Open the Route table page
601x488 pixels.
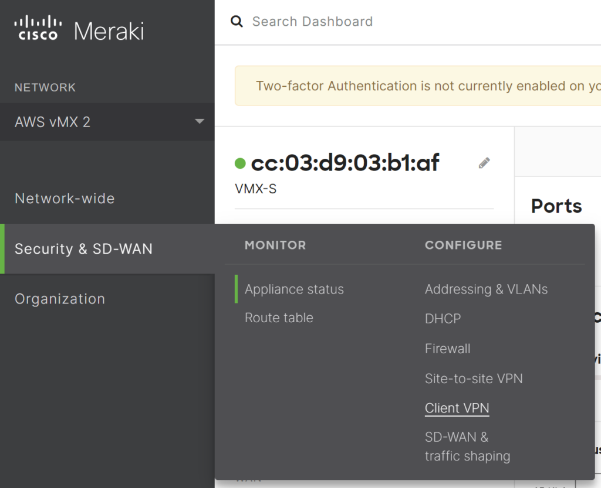tap(279, 318)
